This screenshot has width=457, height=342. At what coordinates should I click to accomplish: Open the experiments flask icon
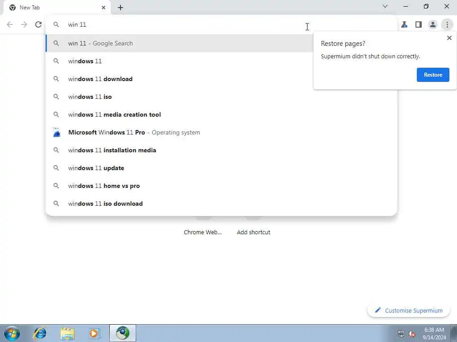click(x=404, y=25)
